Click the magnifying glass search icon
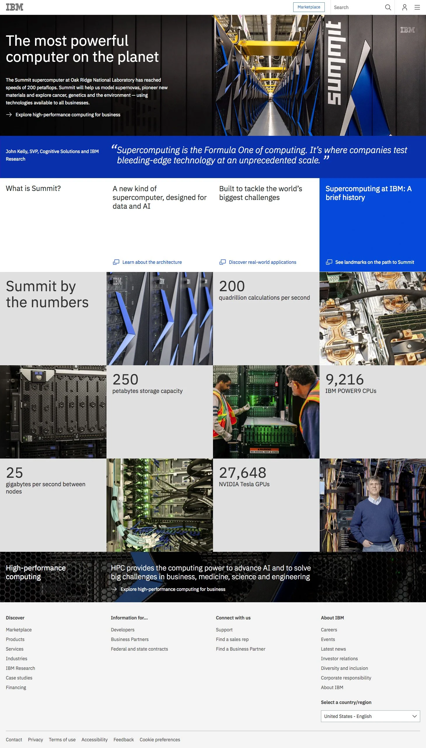 pyautogui.click(x=388, y=7)
